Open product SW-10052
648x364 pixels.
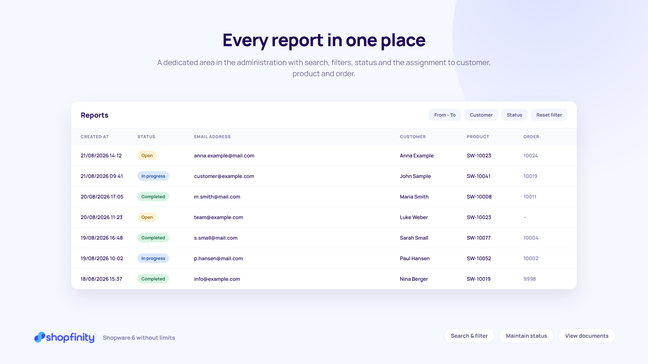point(479,259)
